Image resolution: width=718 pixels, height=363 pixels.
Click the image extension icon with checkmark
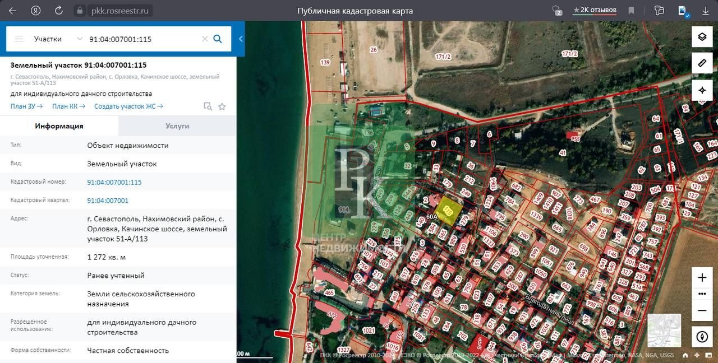pyautogui.click(x=683, y=11)
